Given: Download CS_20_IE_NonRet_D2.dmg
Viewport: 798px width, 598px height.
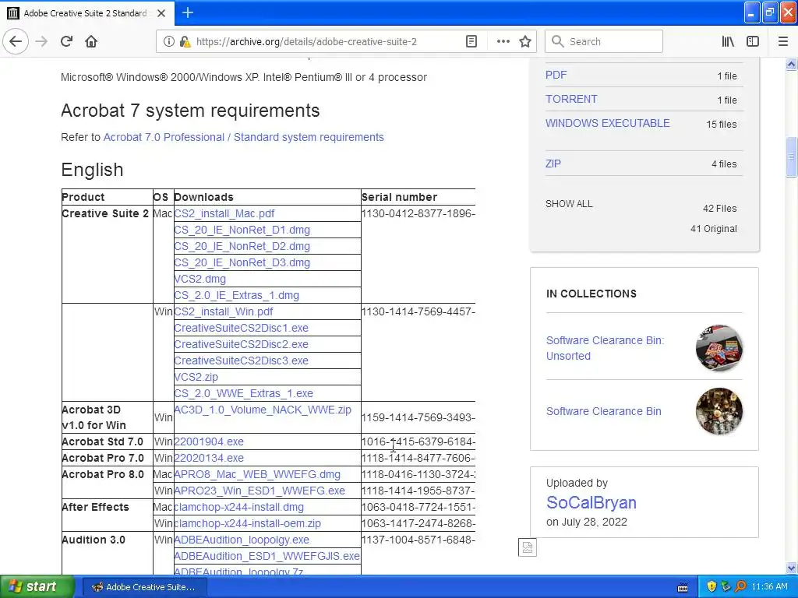Looking at the screenshot, I should 242,246.
